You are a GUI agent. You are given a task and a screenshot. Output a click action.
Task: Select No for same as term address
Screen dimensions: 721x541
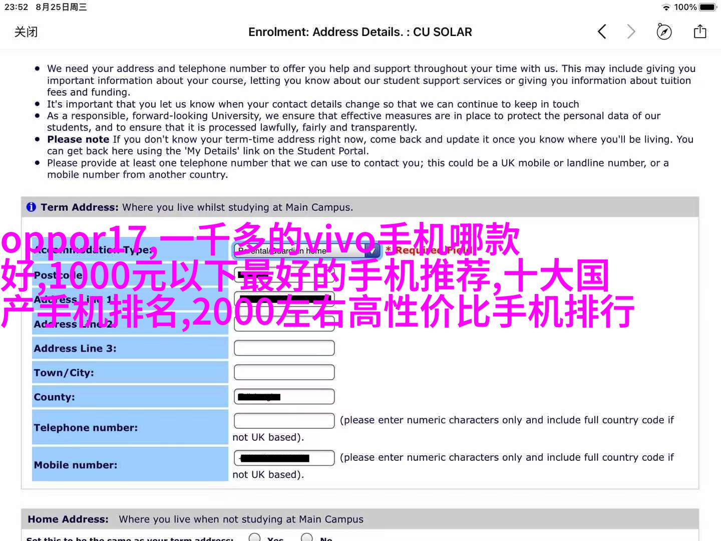point(307,537)
